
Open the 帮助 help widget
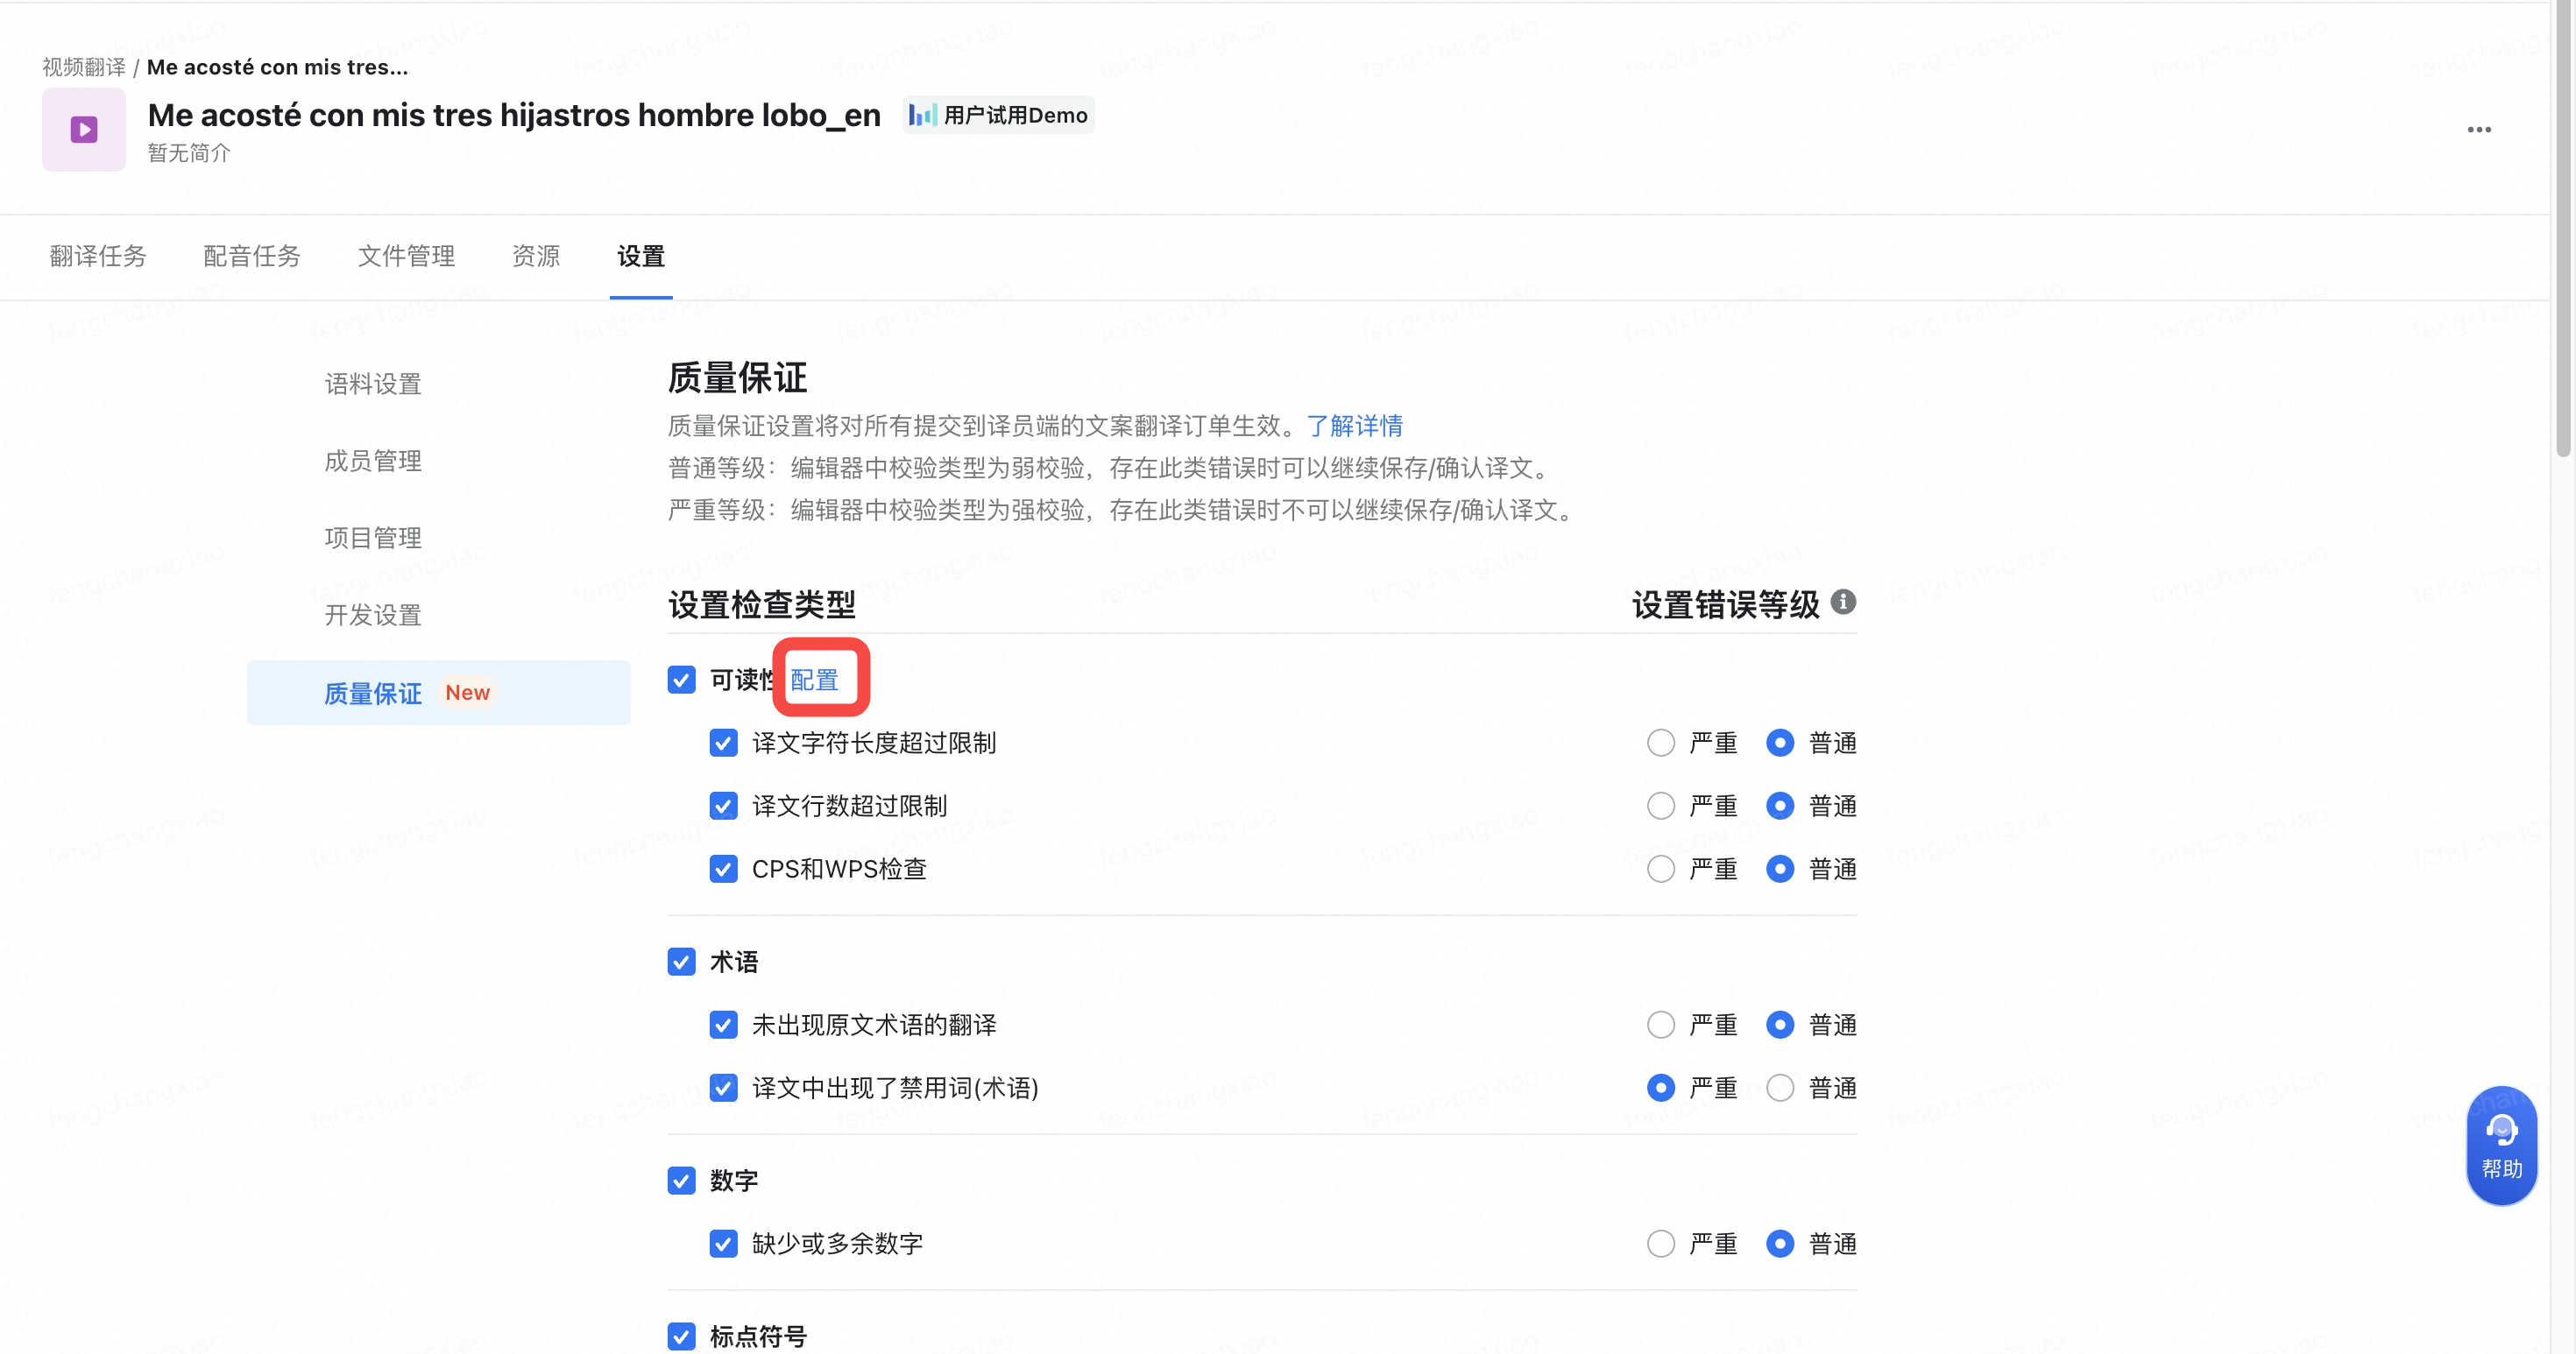(2501, 1146)
